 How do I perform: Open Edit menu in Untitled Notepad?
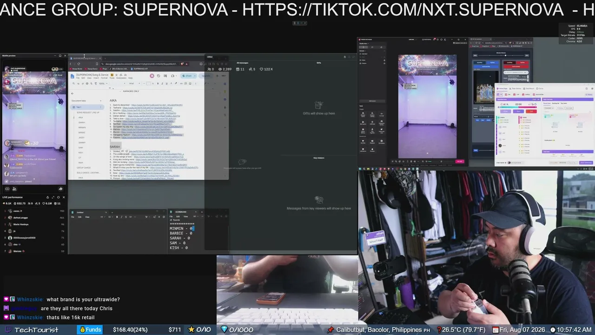[x=79, y=217]
